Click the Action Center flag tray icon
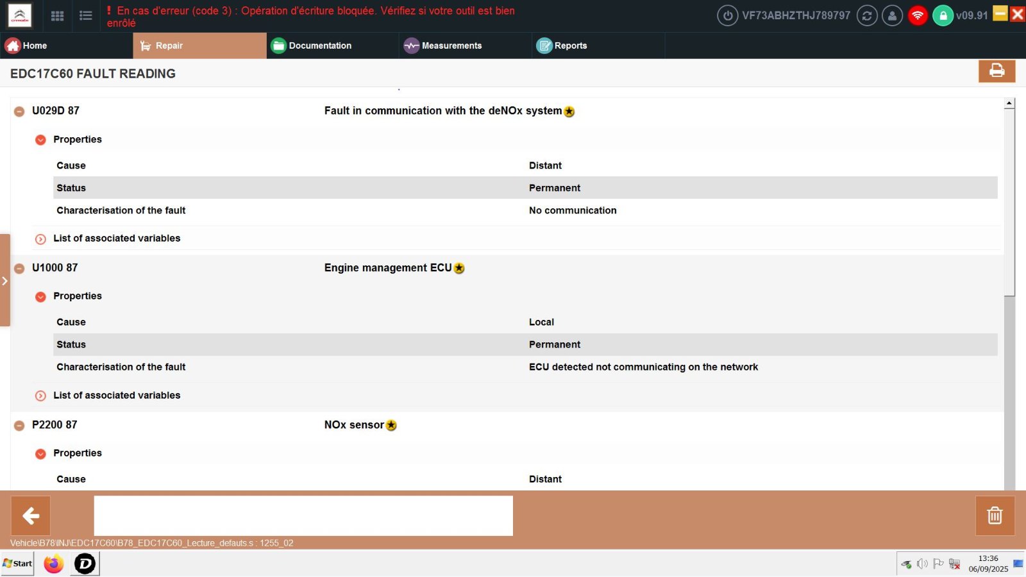This screenshot has width=1026, height=577. (x=938, y=564)
